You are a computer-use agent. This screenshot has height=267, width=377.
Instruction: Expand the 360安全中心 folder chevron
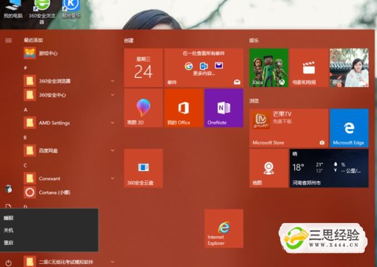tap(112, 95)
